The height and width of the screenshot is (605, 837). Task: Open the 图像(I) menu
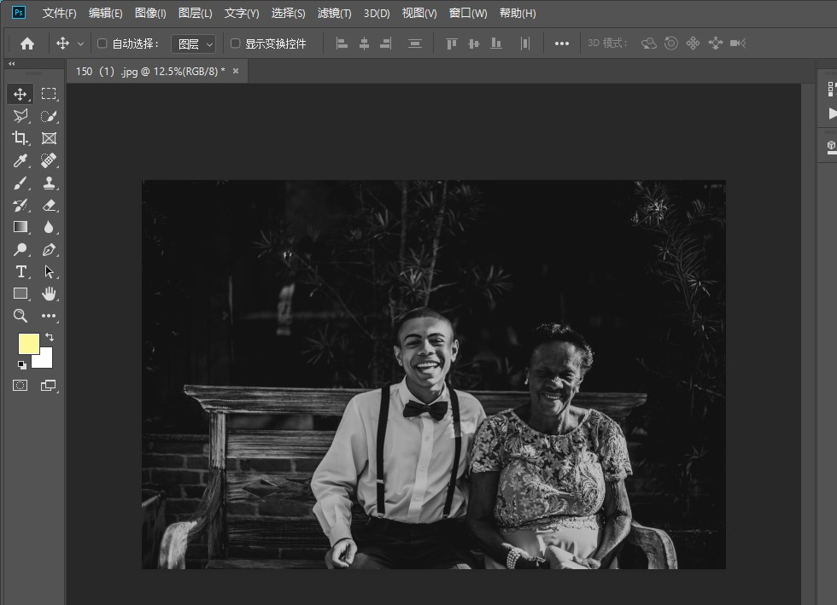tap(150, 13)
